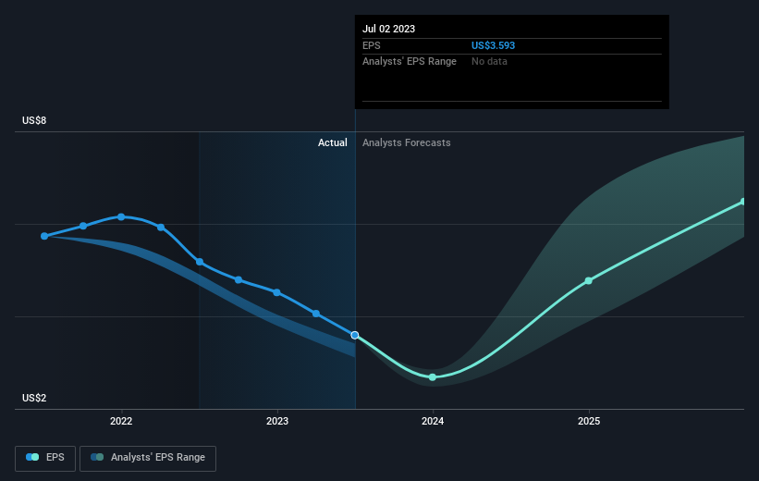759x481 pixels.
Task: Click the 'Analysts Forecasts' label
Action: pos(407,142)
